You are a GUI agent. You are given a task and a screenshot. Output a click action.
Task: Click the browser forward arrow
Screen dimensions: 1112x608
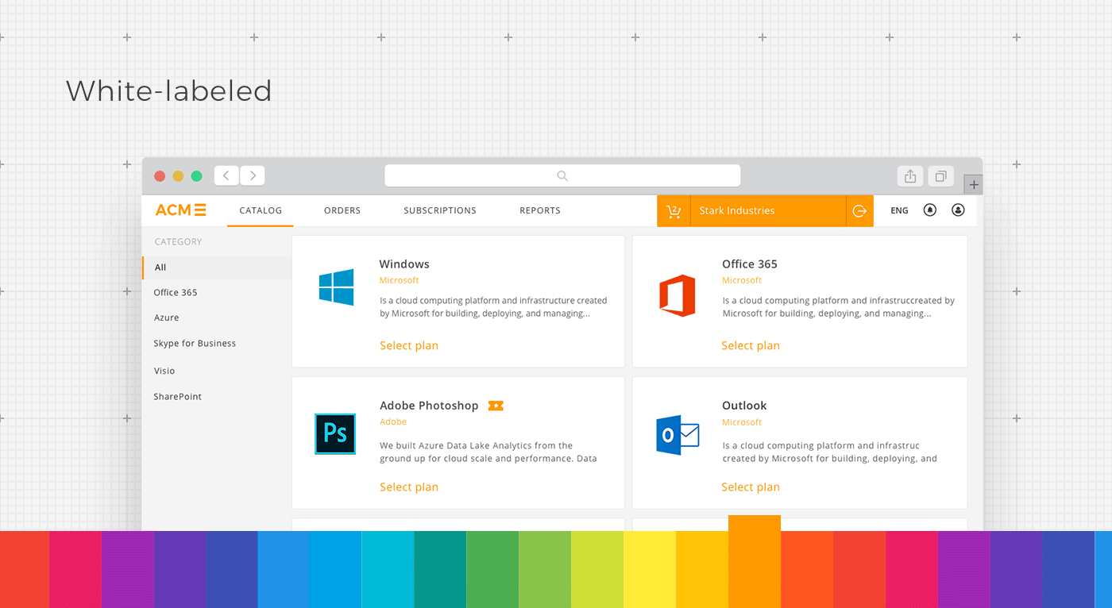[253, 175]
